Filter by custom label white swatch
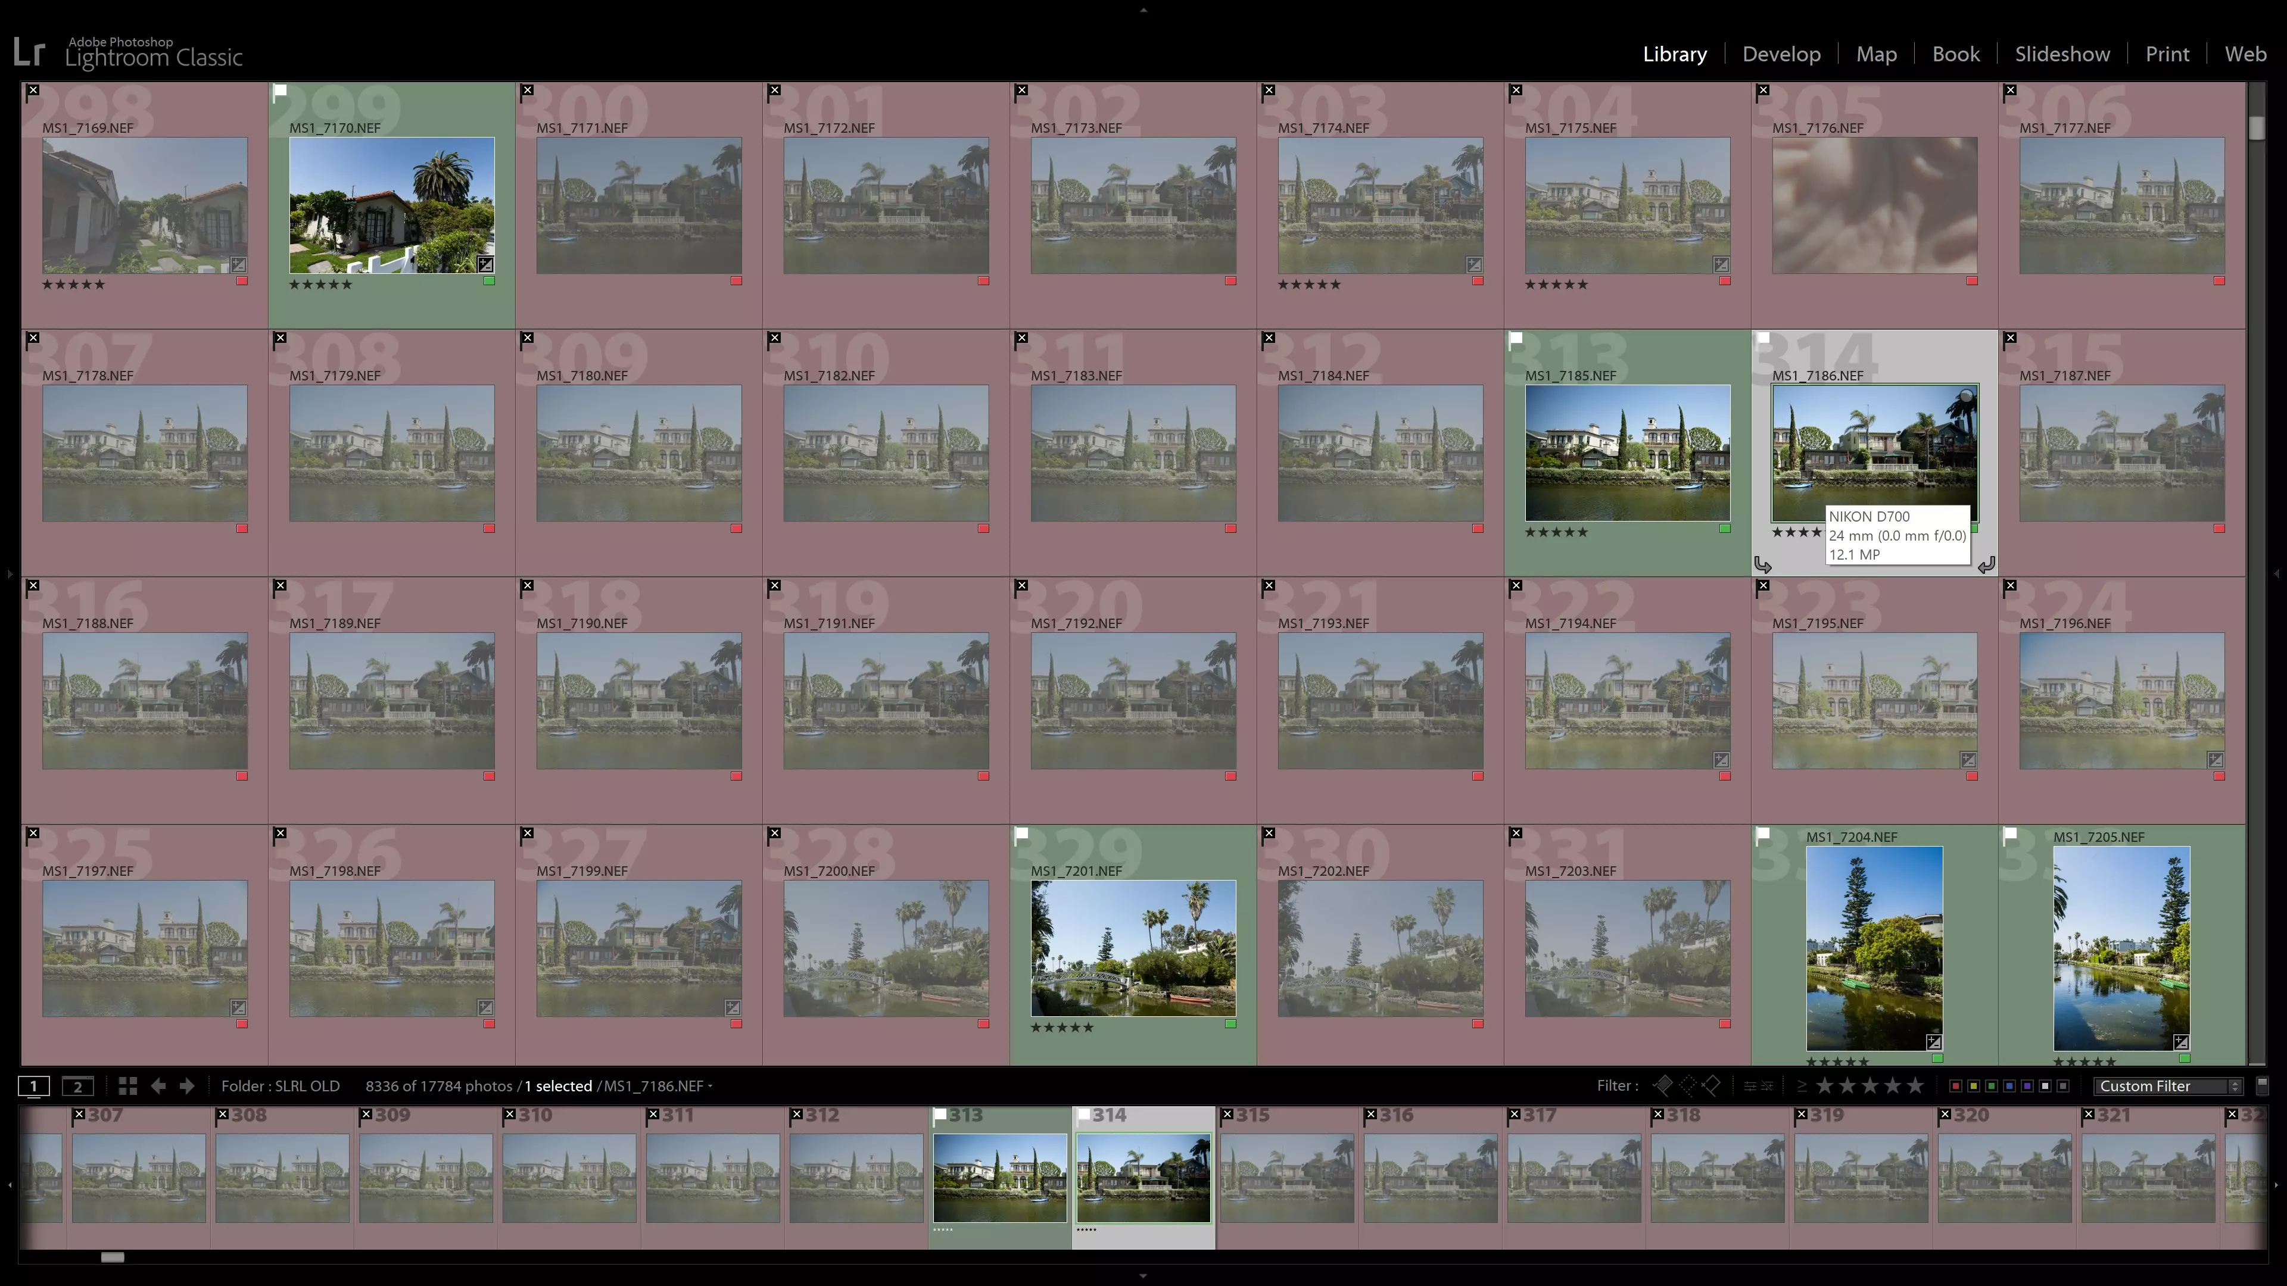 (x=2046, y=1087)
